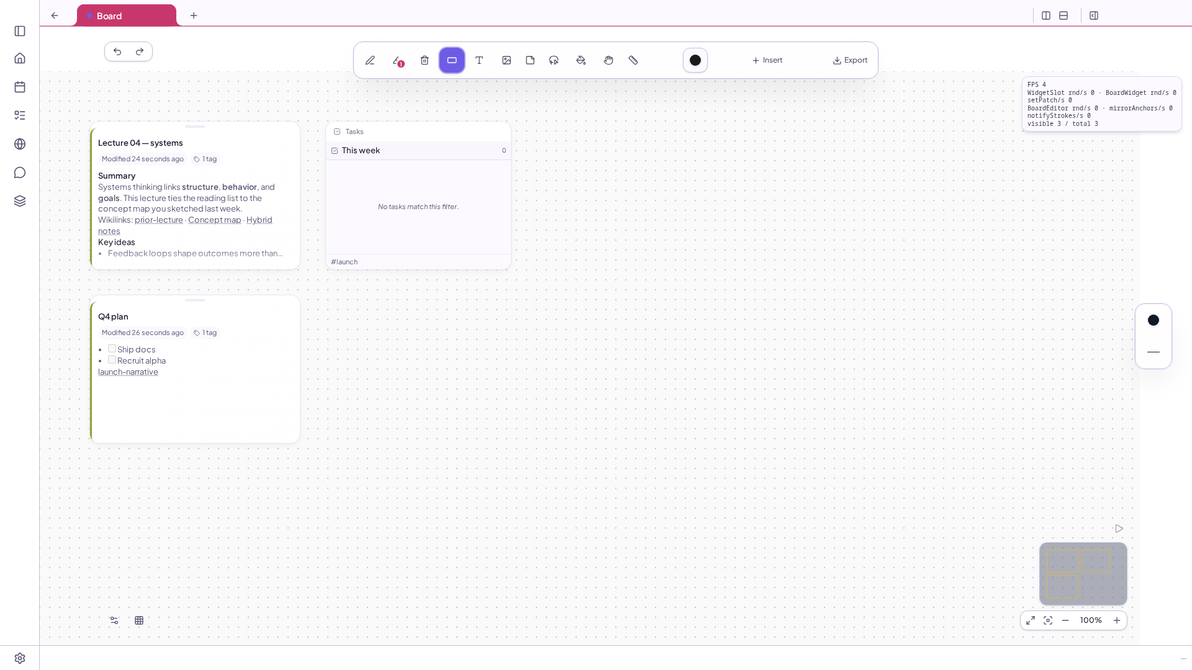Go back with the arrow button
The height and width of the screenshot is (670, 1192).
55,16
